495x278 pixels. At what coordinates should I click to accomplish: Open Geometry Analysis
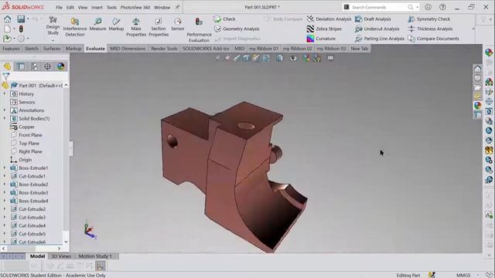[237, 29]
